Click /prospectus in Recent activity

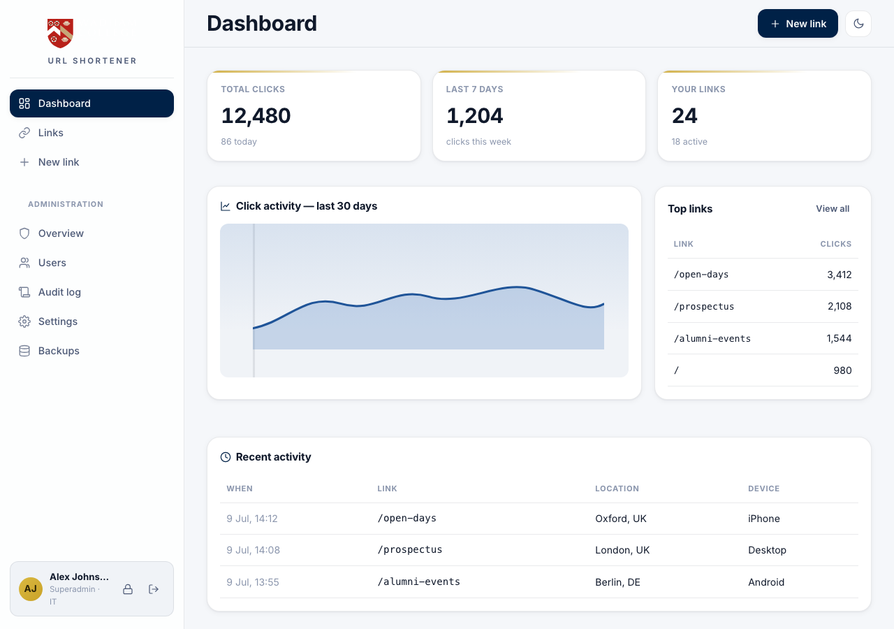tap(410, 550)
